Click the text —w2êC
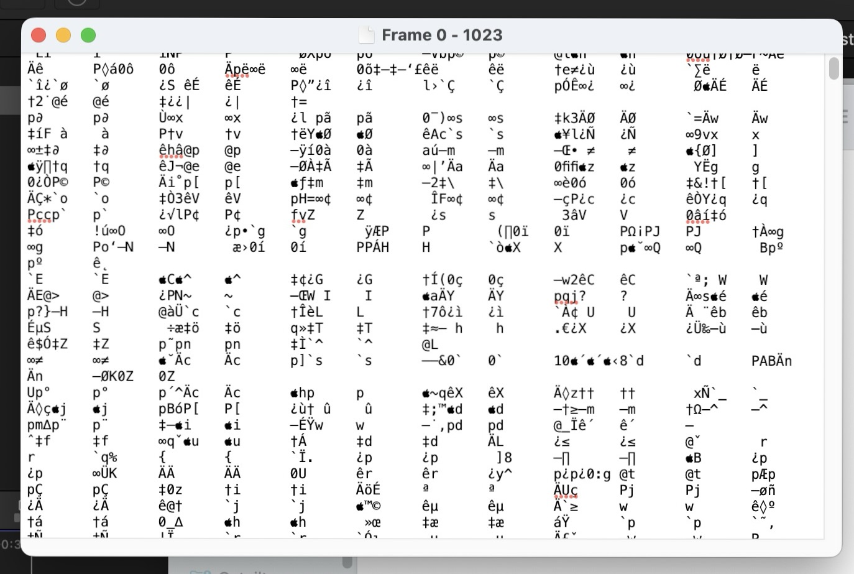Image resolution: width=854 pixels, height=574 pixels. pos(574,280)
